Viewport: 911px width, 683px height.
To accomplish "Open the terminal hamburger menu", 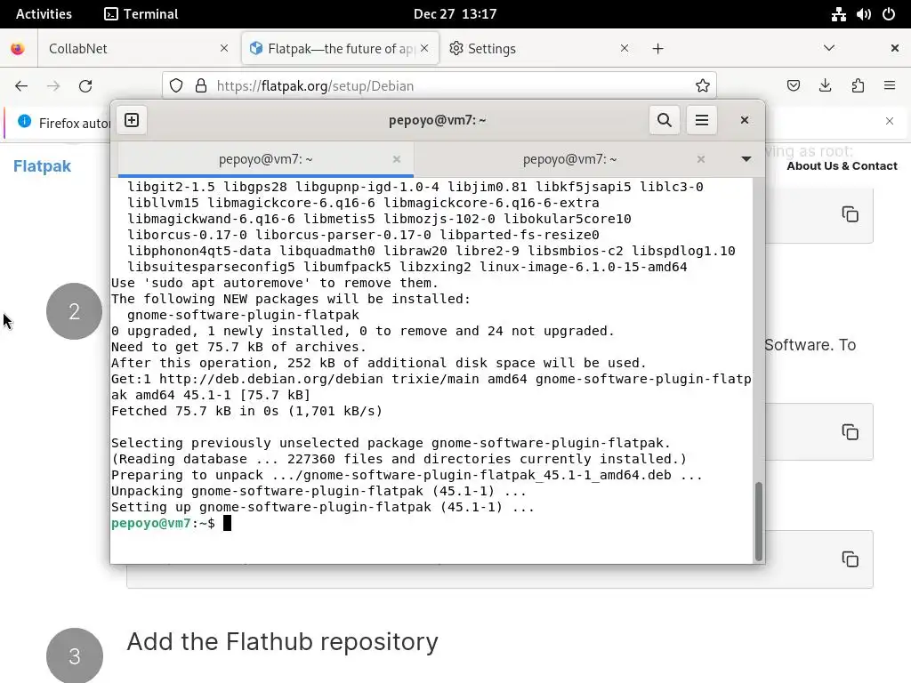I will tap(701, 120).
